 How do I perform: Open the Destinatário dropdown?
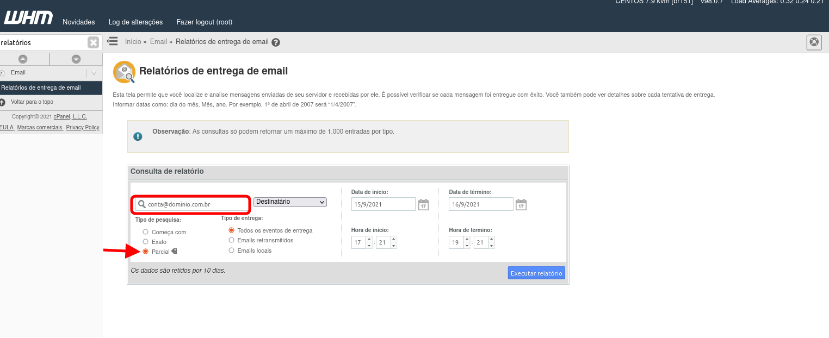(x=290, y=202)
